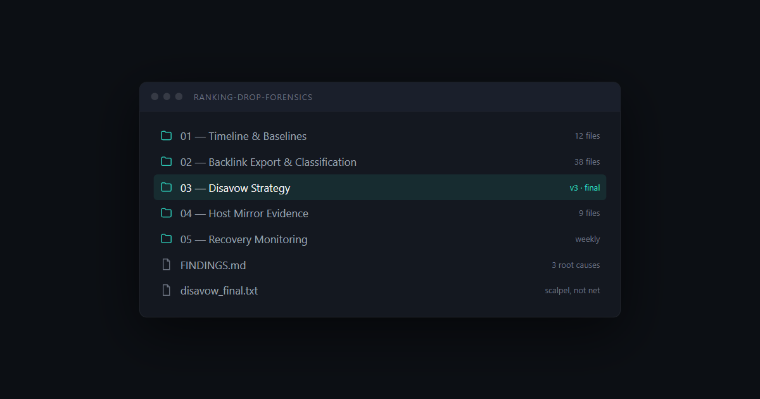Click the folder icon for Backlink Export & Classification
760x399 pixels.
pos(167,161)
